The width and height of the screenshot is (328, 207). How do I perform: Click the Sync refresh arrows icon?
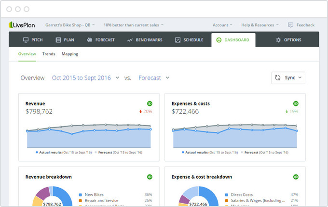click(277, 78)
